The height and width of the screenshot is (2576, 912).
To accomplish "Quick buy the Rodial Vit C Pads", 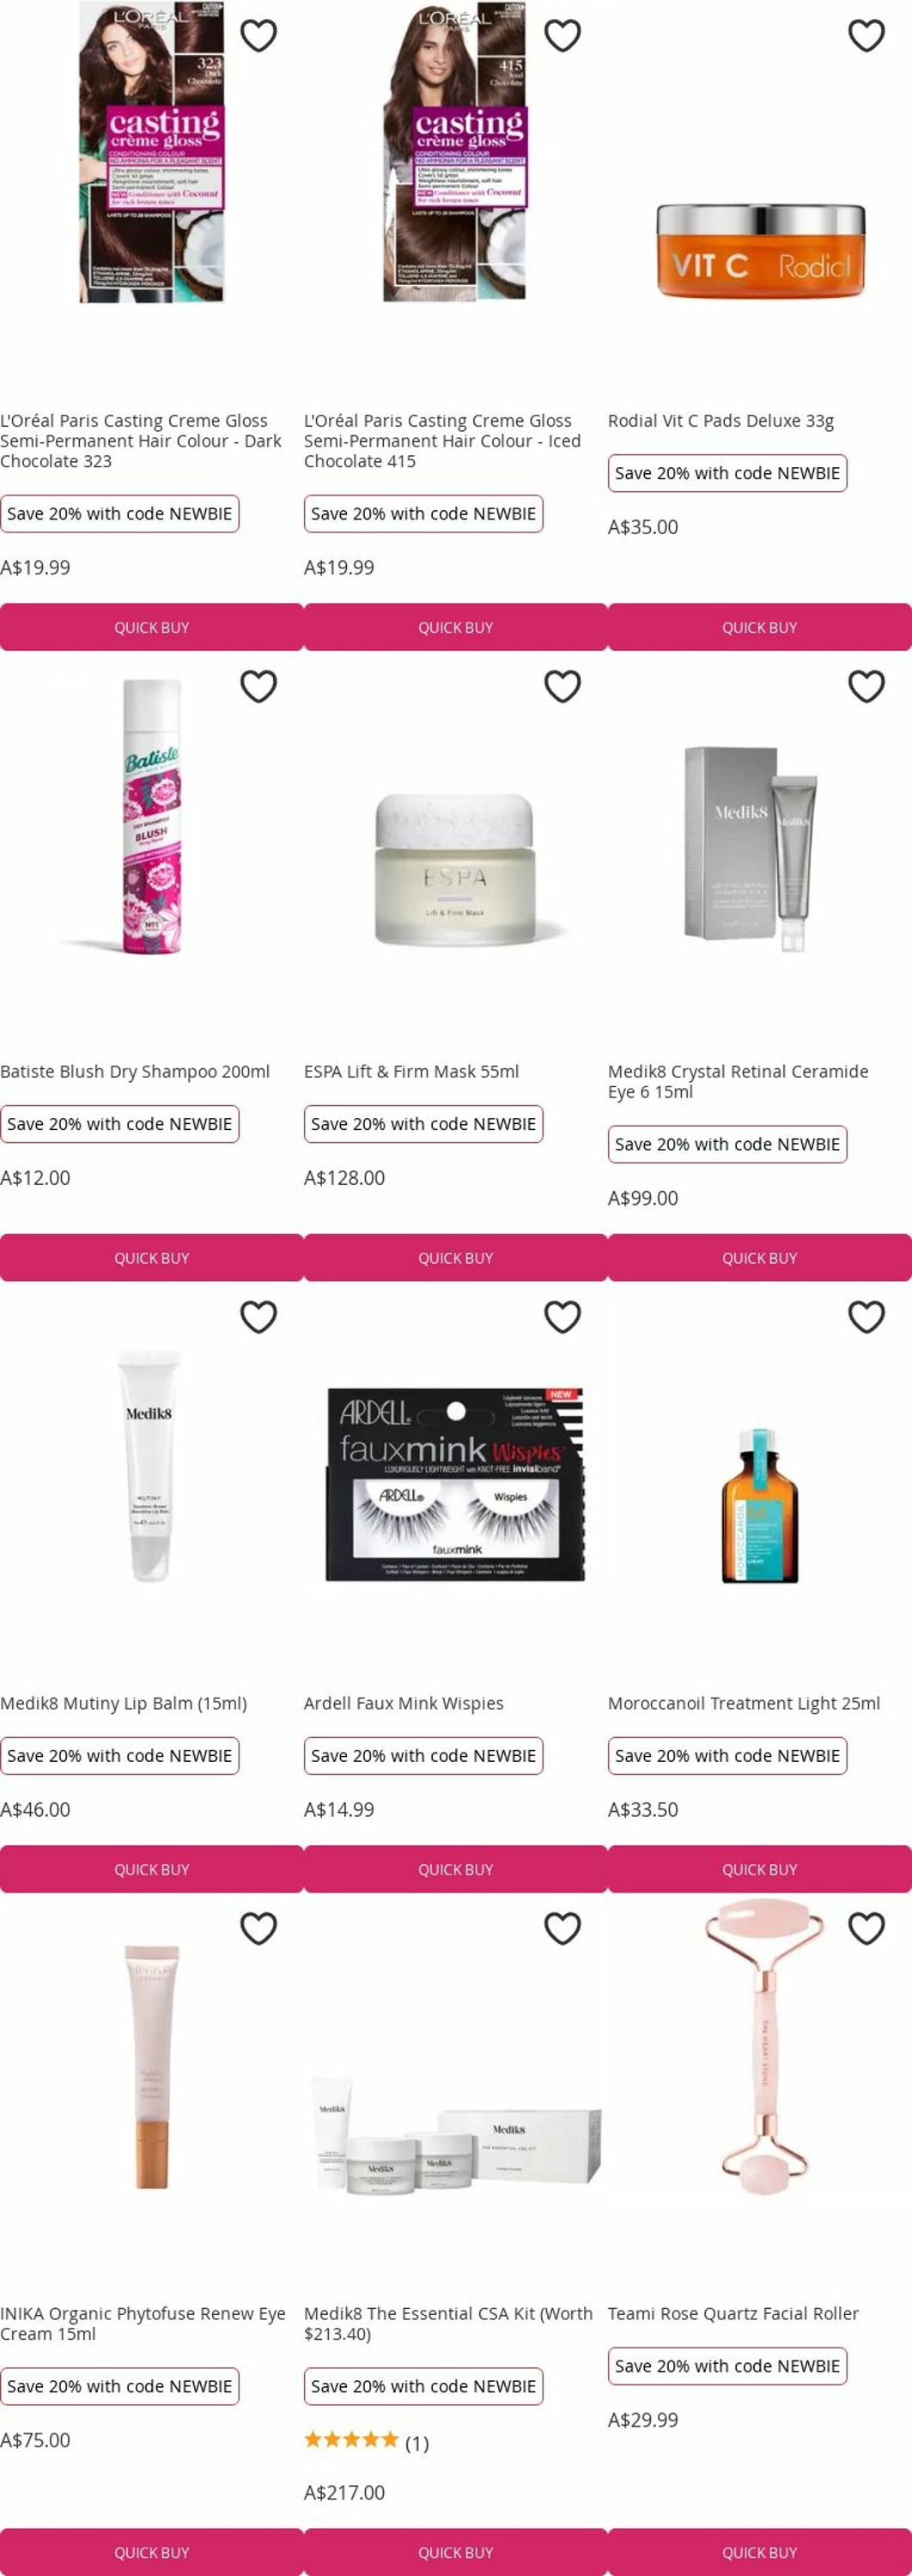I will point(760,628).
